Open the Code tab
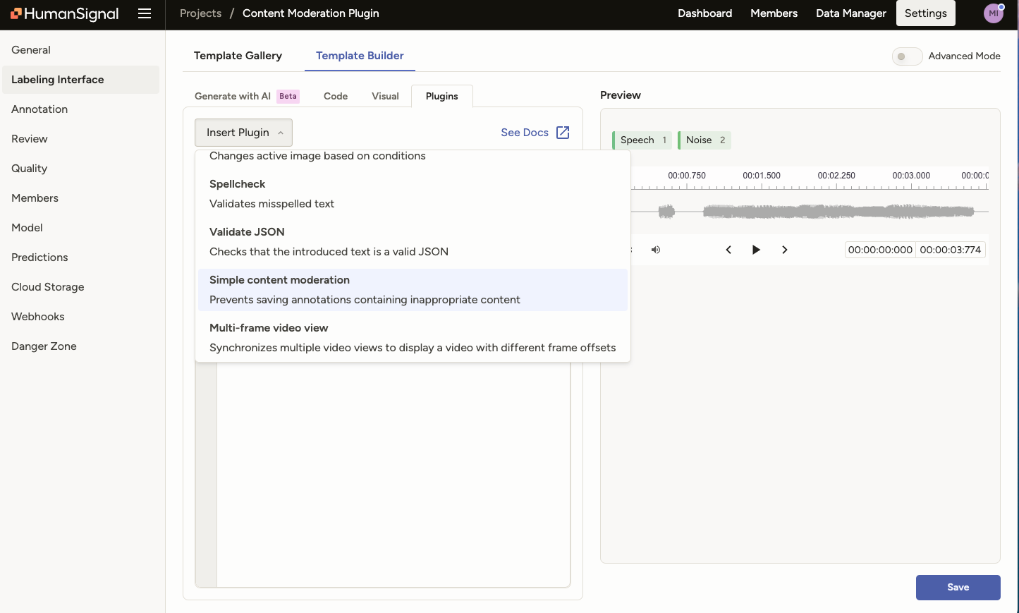Image resolution: width=1019 pixels, height=613 pixels. [x=336, y=96]
